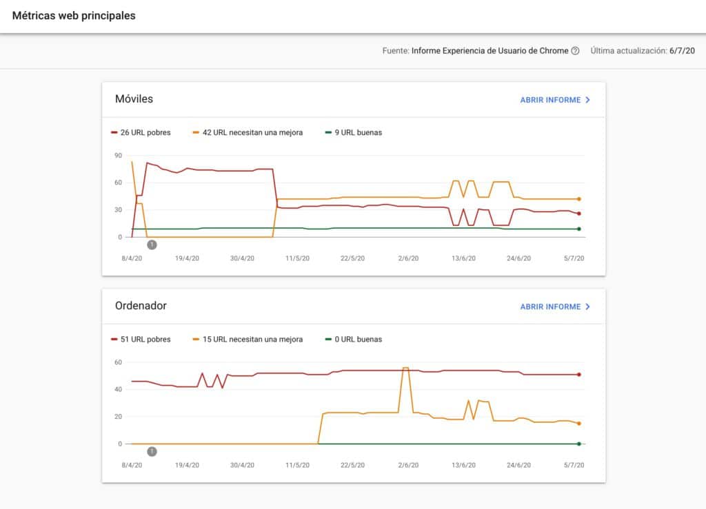Image resolution: width=706 pixels, height=509 pixels.
Task: Click the chevron next to ABRIR INFORME in Móviles
Action: [587, 99]
